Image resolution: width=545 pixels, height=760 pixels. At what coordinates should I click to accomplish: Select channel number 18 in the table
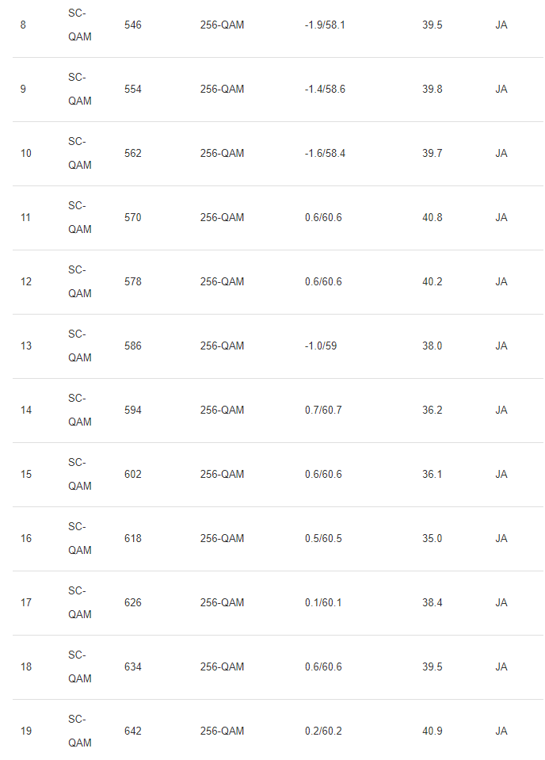click(x=26, y=667)
